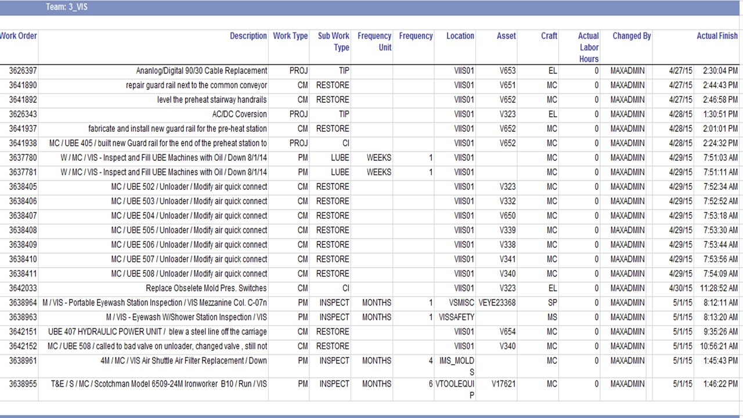Select work order 3638405
This screenshot has height=418, width=743.
pyautogui.click(x=23, y=187)
